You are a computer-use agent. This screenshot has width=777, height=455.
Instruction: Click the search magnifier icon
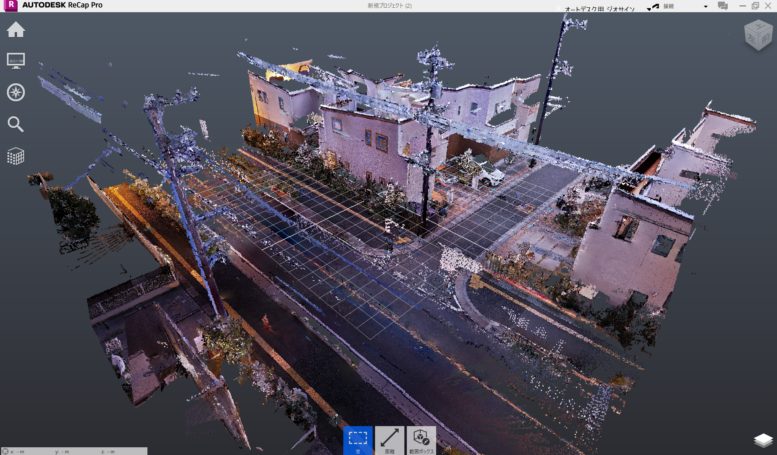15,124
